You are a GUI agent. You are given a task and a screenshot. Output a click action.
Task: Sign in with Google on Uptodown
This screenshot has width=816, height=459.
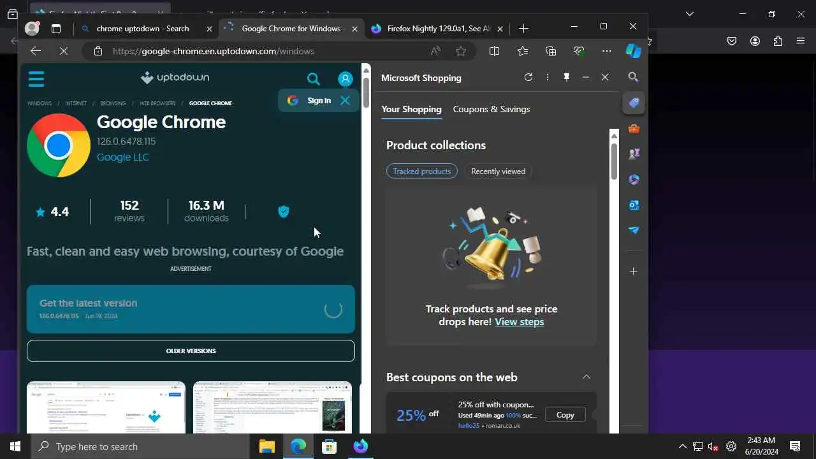pyautogui.click(x=310, y=101)
